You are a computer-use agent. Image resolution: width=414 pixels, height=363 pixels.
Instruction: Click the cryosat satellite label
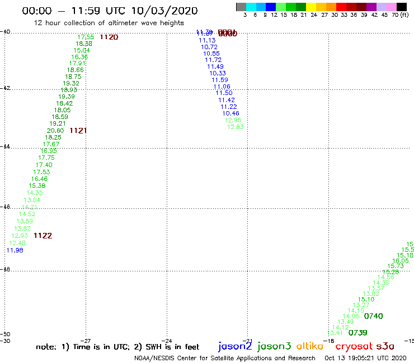pos(354,346)
